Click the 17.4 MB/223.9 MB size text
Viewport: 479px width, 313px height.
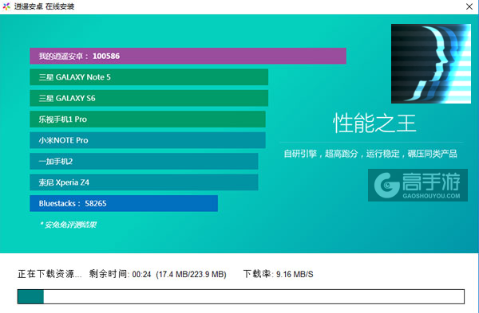pos(191,274)
